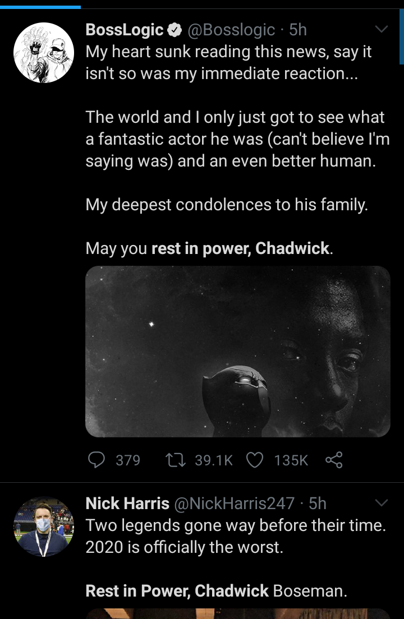Open Nick Harris display name
Image resolution: width=404 pixels, height=619 pixels.
pos(127,503)
